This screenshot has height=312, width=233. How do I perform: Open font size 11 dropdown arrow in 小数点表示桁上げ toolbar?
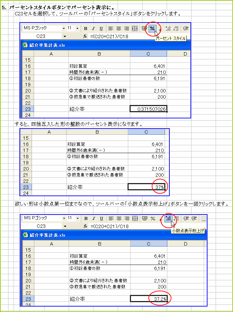[78, 219]
